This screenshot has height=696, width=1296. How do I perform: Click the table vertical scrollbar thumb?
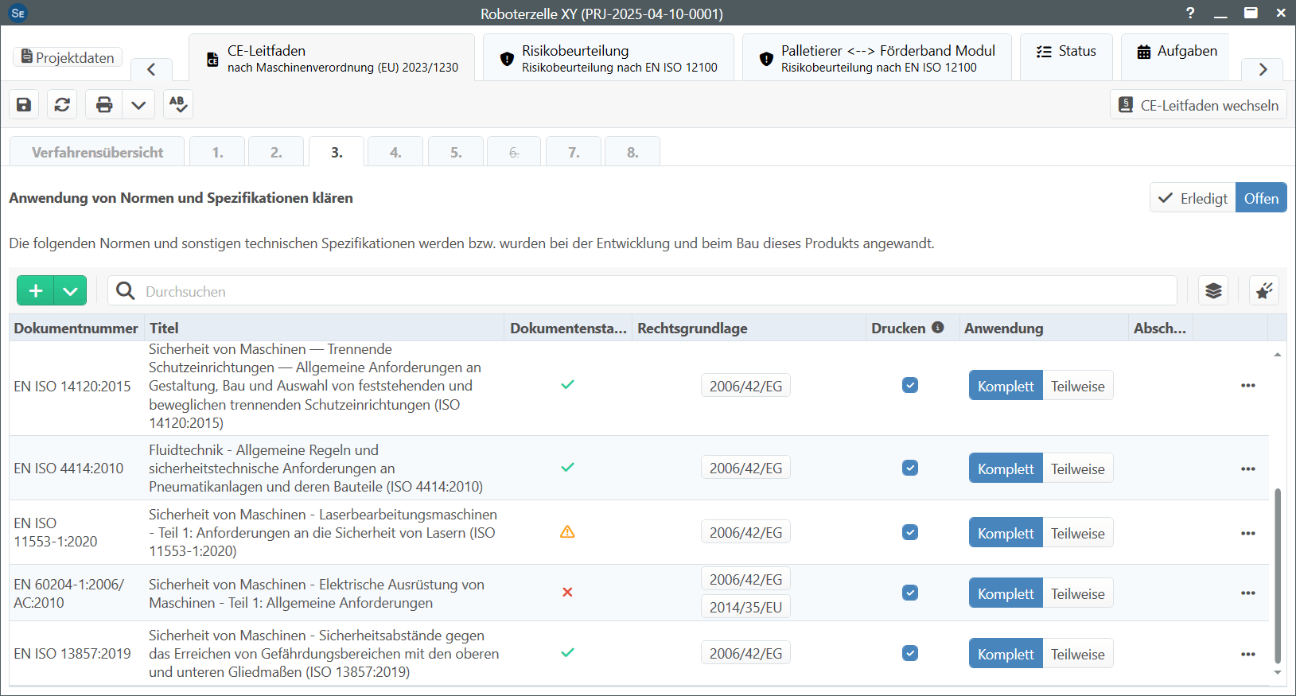coord(1278,574)
